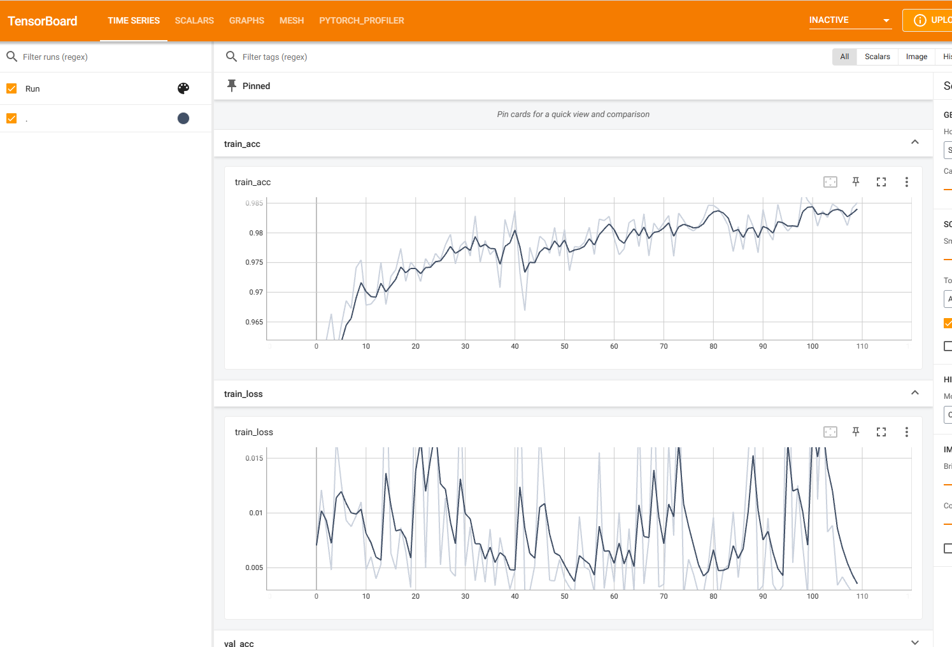Click the TensorBoard logo text
This screenshot has height=647, width=952.
pos(43,21)
